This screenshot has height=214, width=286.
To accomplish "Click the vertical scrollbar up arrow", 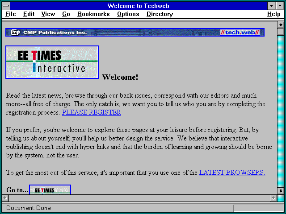I will pyautogui.click(x=281, y=25).
